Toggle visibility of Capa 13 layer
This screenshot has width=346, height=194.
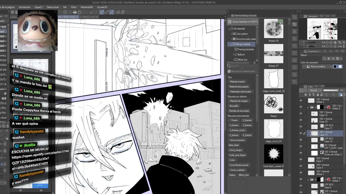301,133
